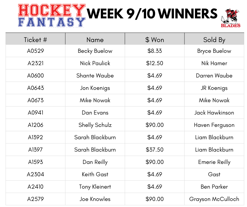The height and width of the screenshot is (207, 247).
Task: Select the $12.50 prize amount
Action: click(x=155, y=63)
